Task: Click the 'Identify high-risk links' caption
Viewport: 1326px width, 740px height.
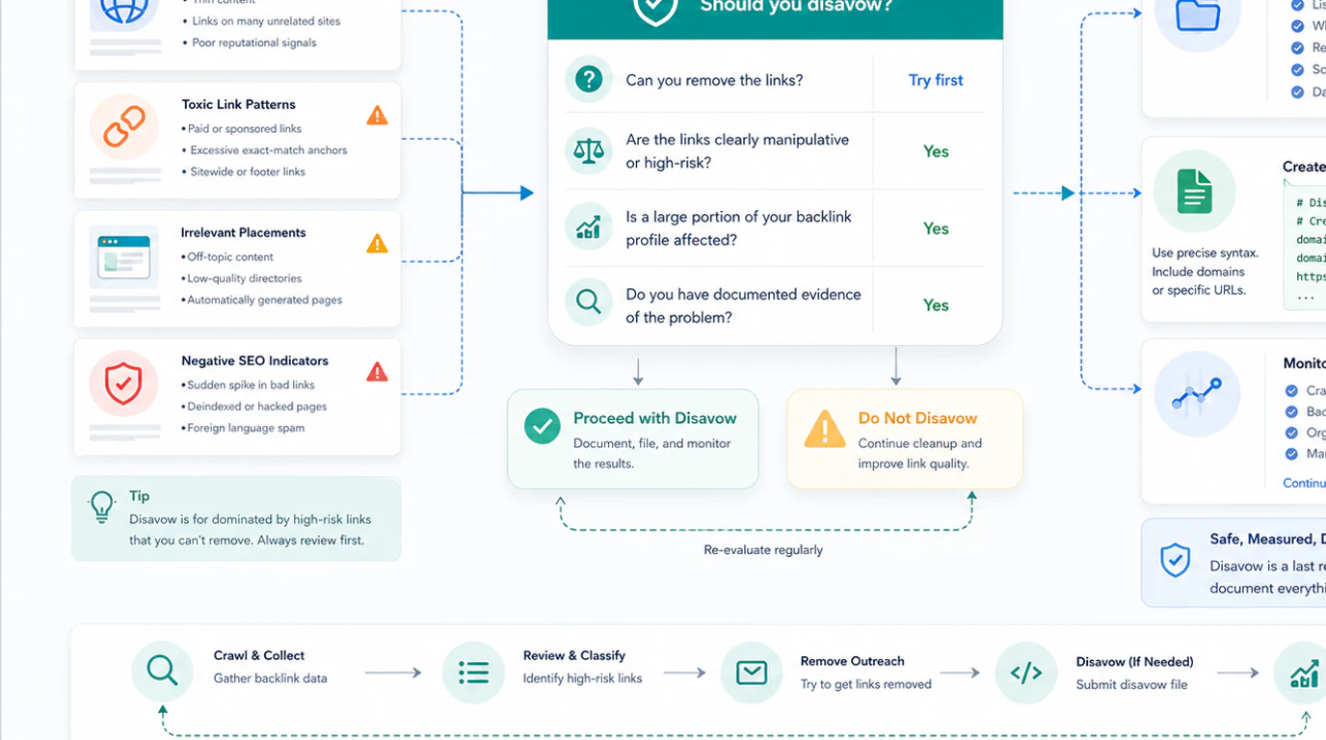Action: (582, 678)
